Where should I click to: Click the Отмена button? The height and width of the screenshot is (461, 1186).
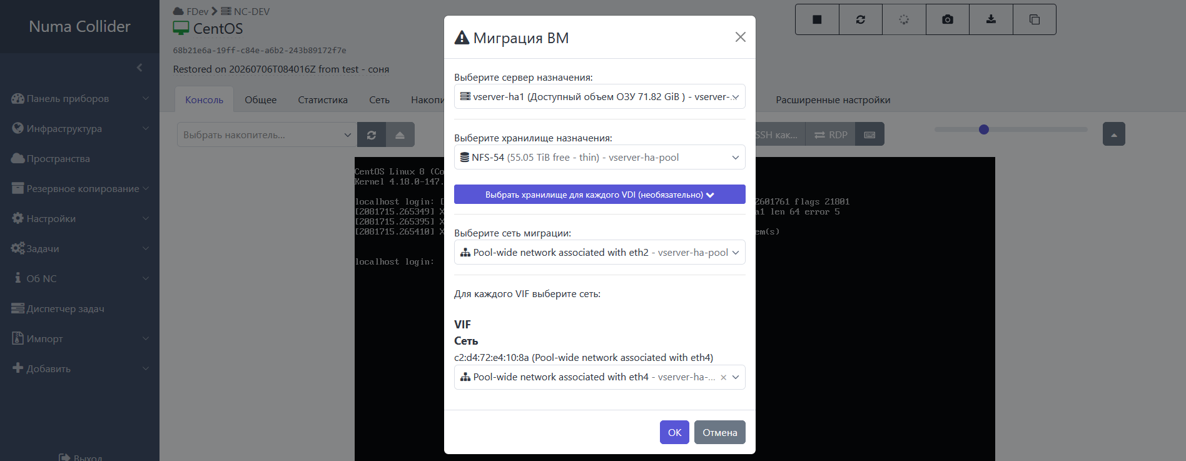pos(720,432)
